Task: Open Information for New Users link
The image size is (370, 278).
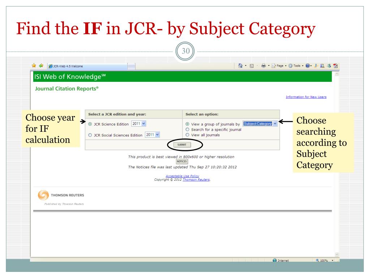Action: pyautogui.click(x=306, y=97)
